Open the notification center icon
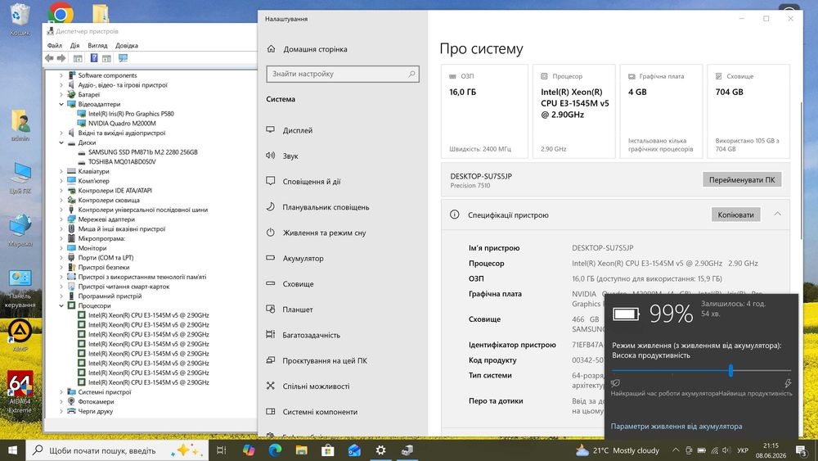This screenshot has height=461, width=818. click(802, 450)
